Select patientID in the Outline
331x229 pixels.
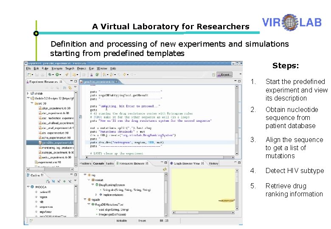pyautogui.click(x=43, y=192)
